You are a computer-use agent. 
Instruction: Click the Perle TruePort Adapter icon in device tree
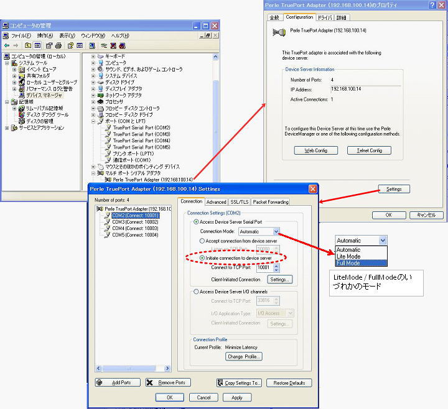pyautogui.click(x=108, y=180)
